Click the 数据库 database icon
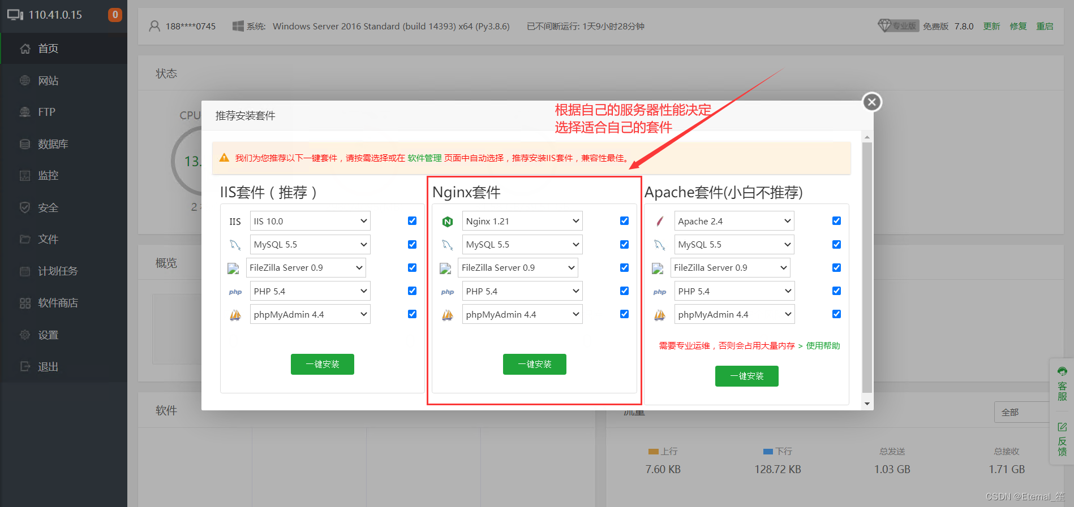Image resolution: width=1074 pixels, height=507 pixels. [25, 144]
